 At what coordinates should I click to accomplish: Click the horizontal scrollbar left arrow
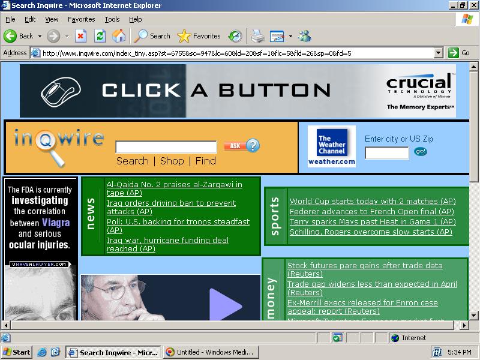6,325
